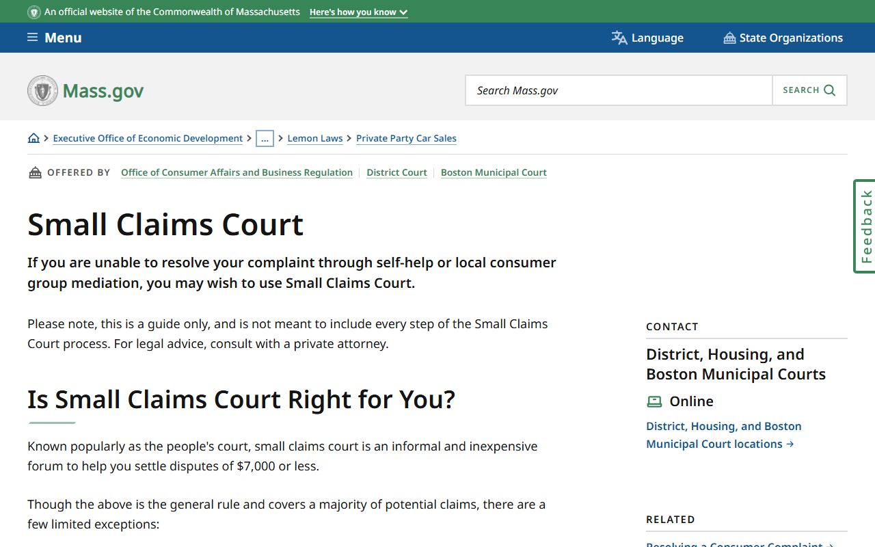
Task: Open Office of Consumer Affairs and Business Regulation
Action: coord(237,172)
